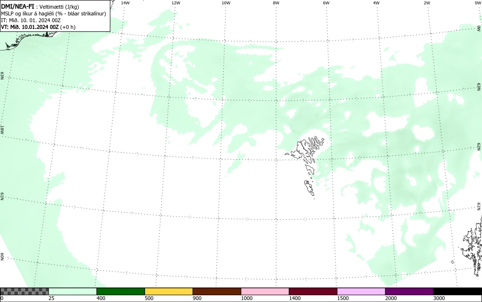Click the '8W' longitude label

click(x=276, y=3)
